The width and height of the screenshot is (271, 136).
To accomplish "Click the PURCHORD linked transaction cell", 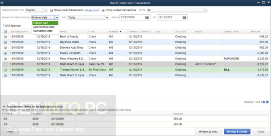I will click(236, 59).
